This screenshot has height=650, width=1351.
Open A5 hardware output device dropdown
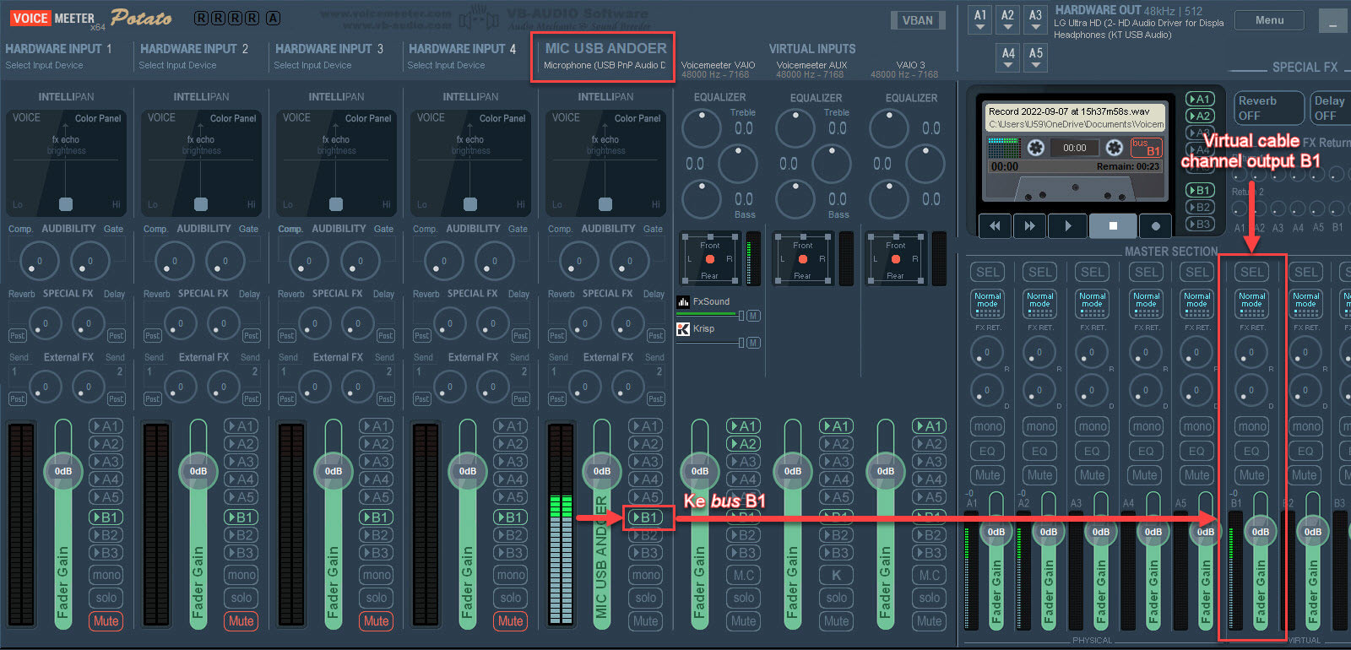pos(1036,57)
